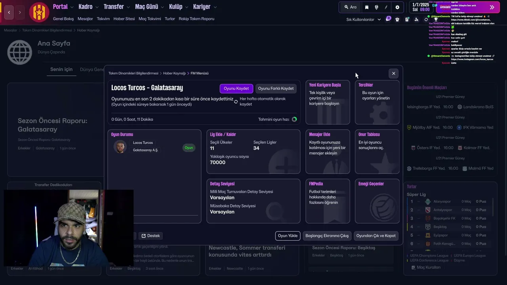Click the globe icon in top toolbar
This screenshot has width=507, height=285.
(376, 7)
